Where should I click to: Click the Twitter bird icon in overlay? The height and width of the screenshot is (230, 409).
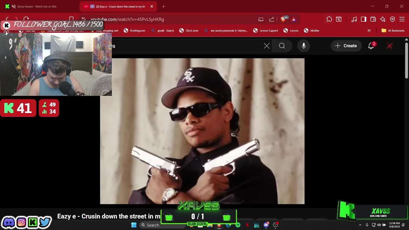click(x=45, y=222)
